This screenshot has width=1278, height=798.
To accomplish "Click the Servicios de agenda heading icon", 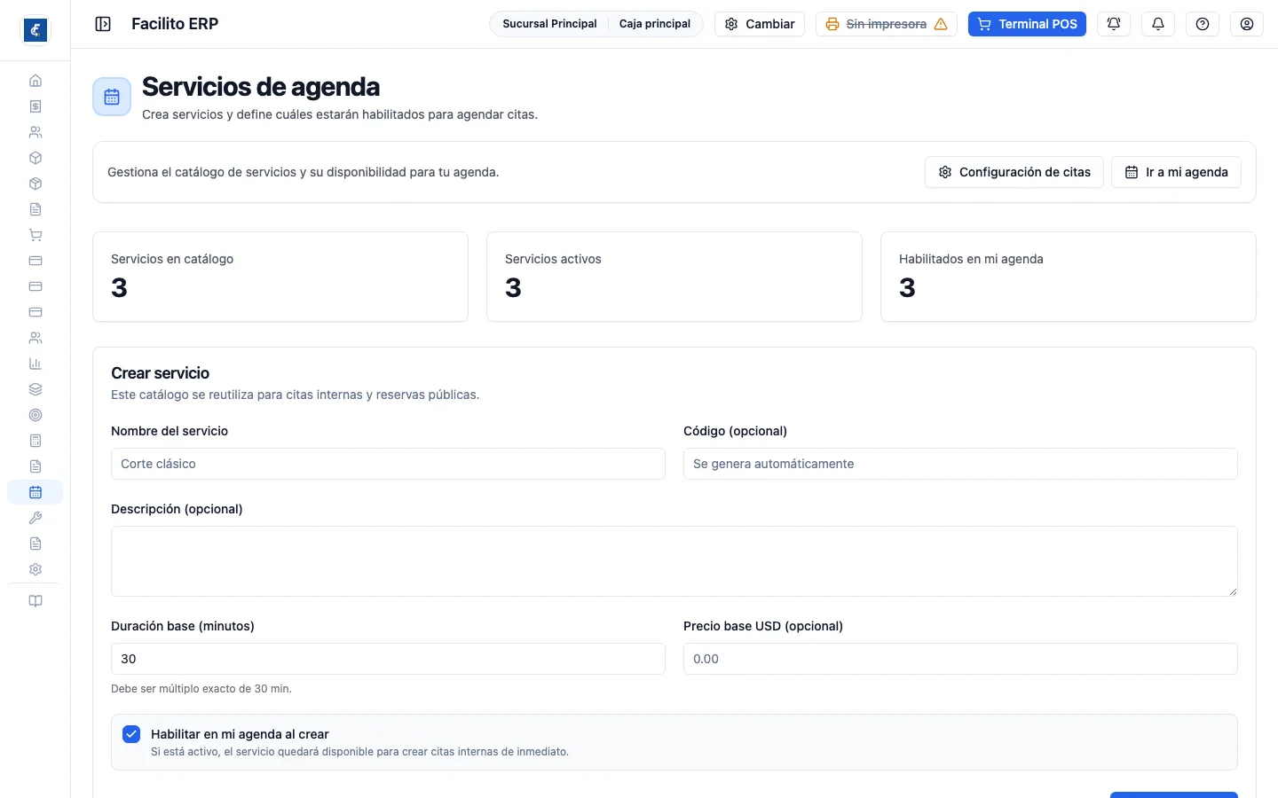I will click(x=112, y=97).
